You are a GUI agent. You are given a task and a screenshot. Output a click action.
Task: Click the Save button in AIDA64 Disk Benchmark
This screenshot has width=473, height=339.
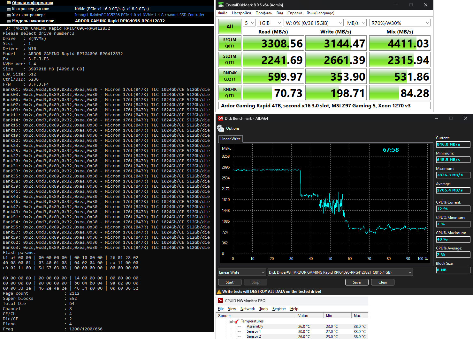coord(357,282)
